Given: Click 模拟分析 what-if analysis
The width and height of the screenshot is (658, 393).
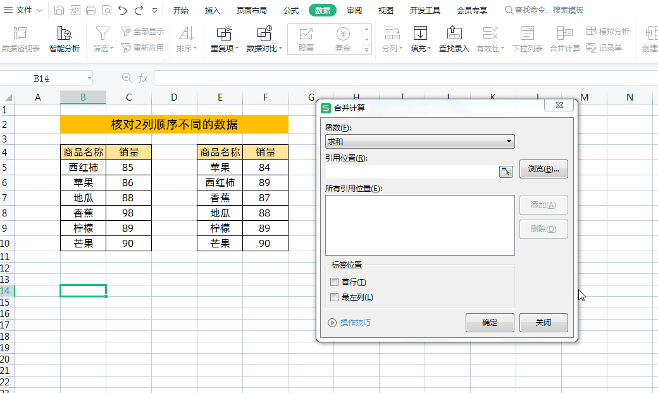Looking at the screenshot, I should point(607,31).
